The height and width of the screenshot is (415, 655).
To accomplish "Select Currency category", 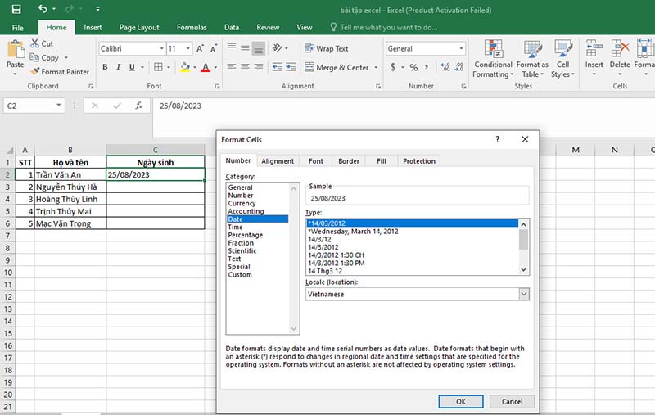I will pos(242,203).
